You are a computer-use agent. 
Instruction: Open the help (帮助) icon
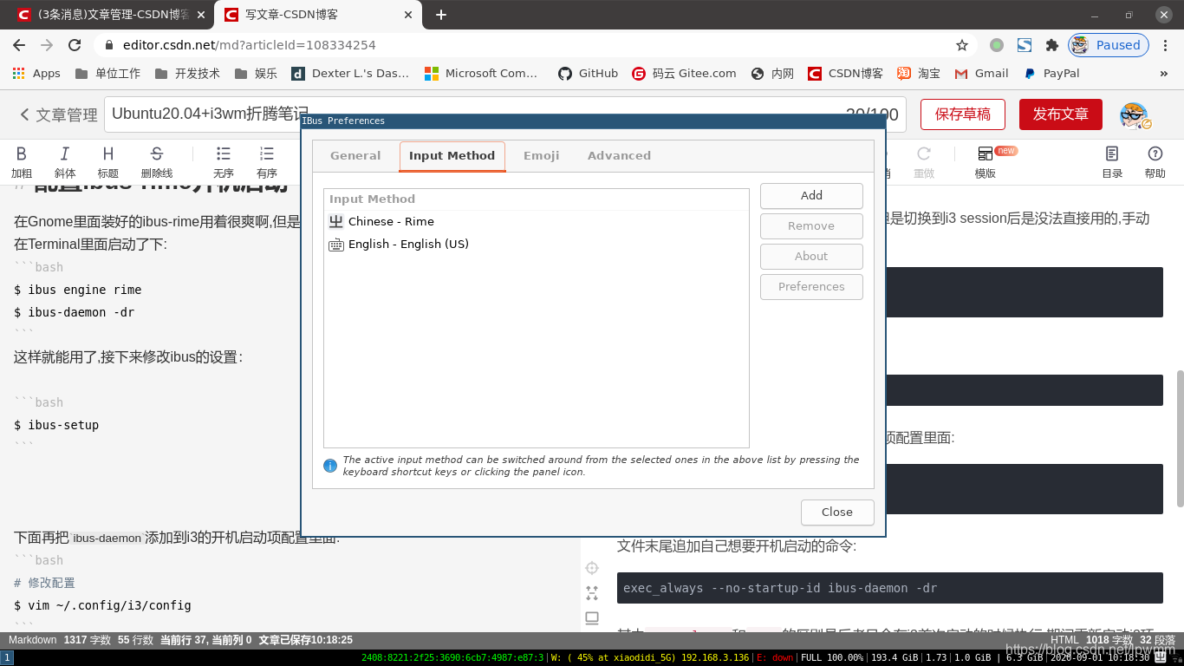1155,162
